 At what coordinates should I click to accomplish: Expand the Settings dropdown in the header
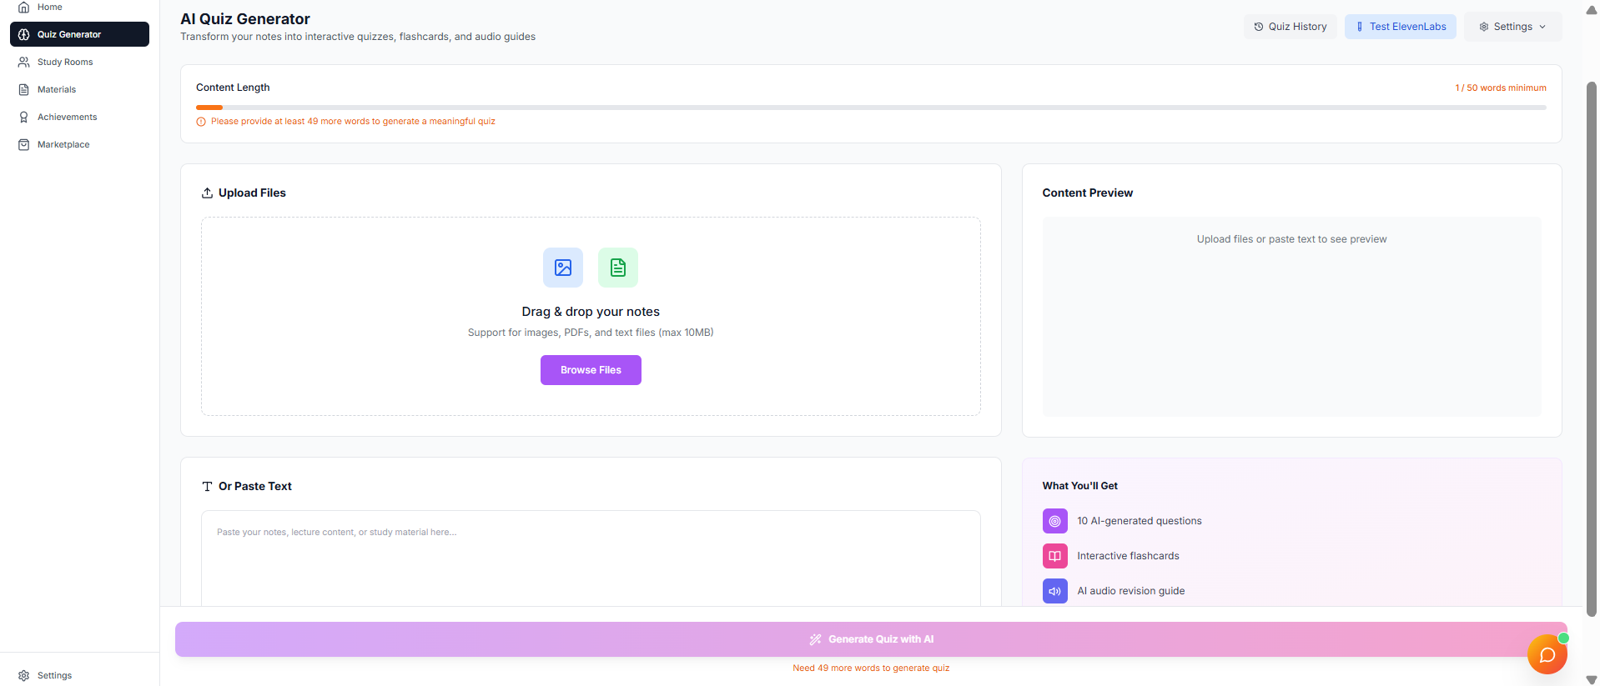(x=1513, y=27)
